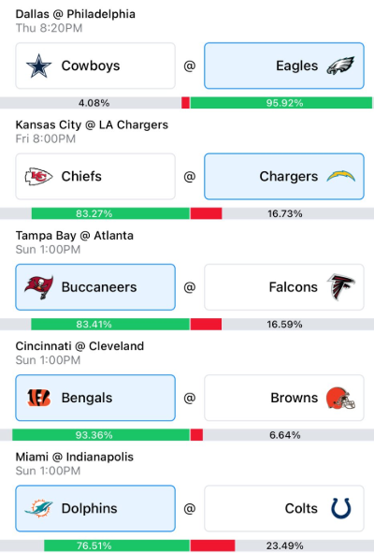Click the Bengals striped B logo
Viewport: 374px width, 553px height.
(x=38, y=398)
